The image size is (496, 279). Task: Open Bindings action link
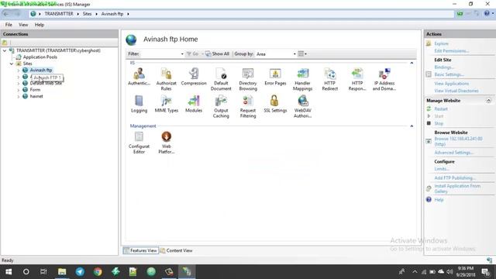(444, 67)
